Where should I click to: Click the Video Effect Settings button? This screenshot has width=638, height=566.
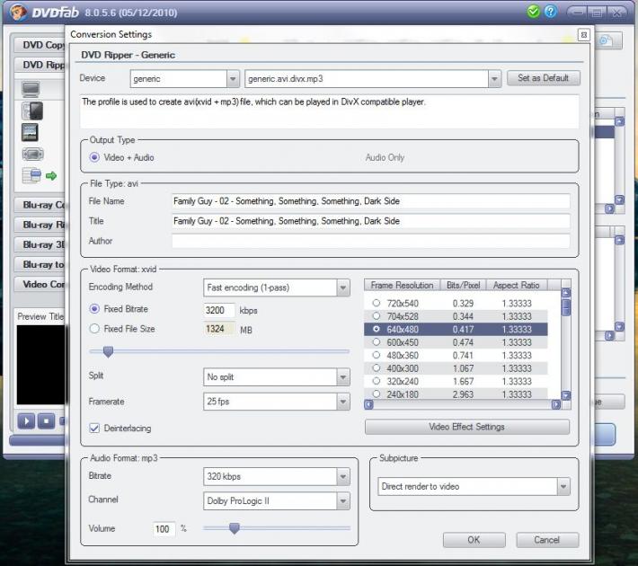point(466,427)
